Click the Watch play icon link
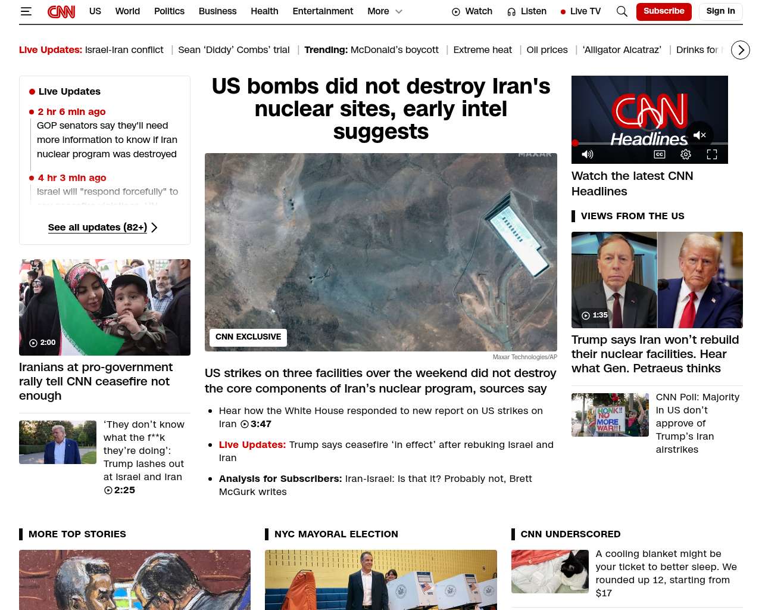The height and width of the screenshot is (610, 762). (472, 11)
